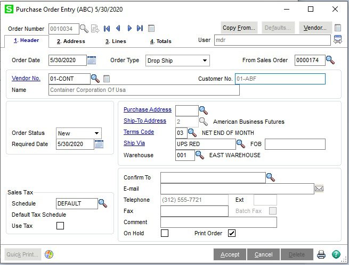This screenshot has height=265, width=349.
Task: Open the Order Date calendar picker
Action: click(92, 60)
